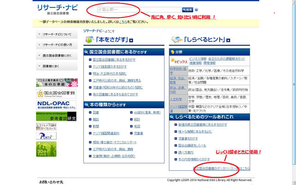
Task: Open 図書館にきく in the side menu
Action: point(57,66)
